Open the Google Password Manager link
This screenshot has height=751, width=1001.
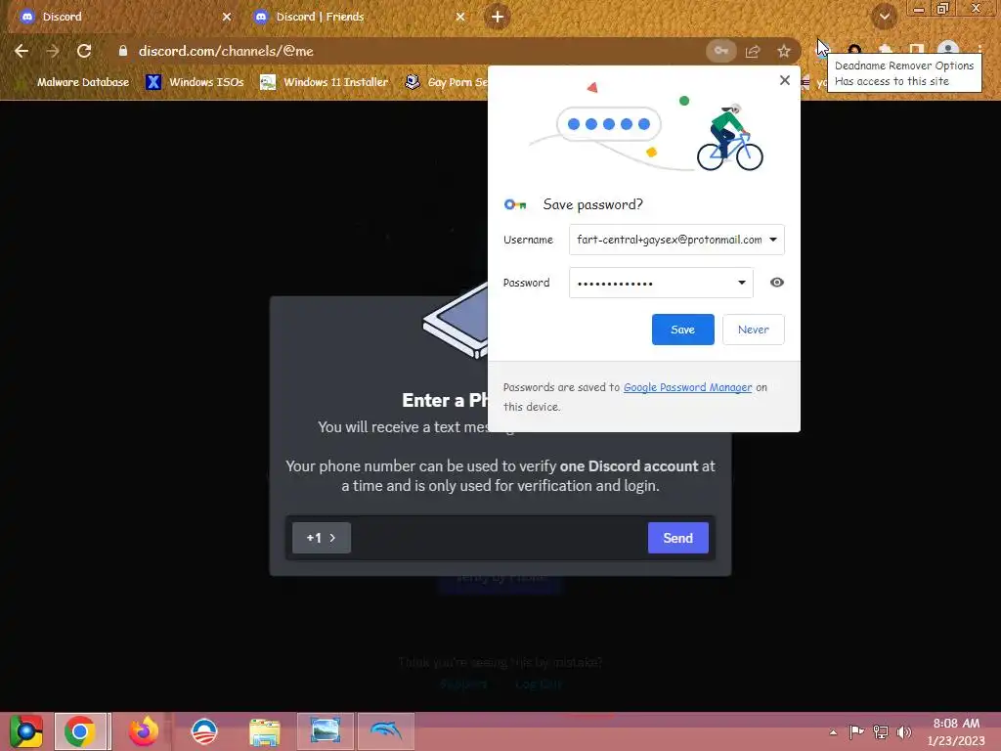(x=687, y=387)
